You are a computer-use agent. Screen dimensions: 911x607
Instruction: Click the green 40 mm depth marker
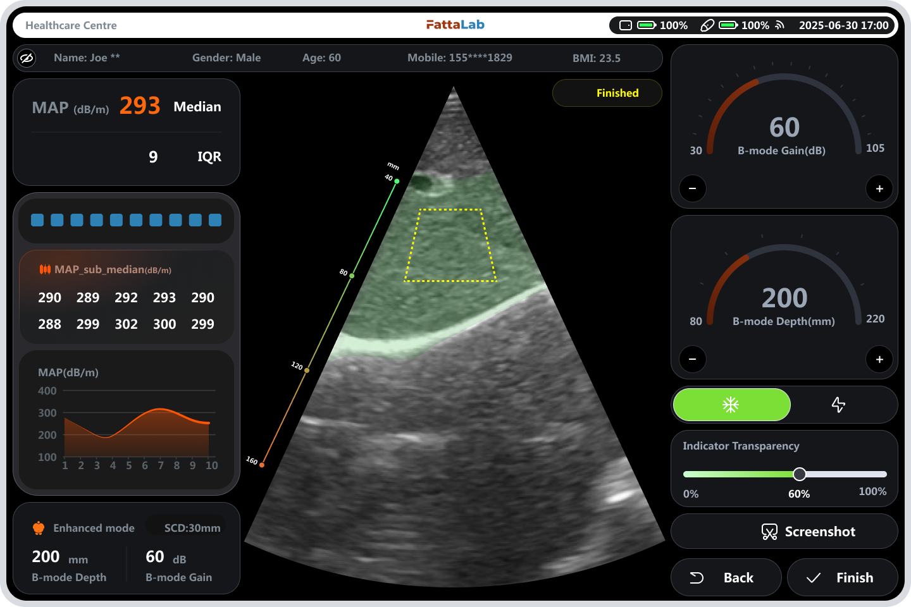[x=397, y=181]
